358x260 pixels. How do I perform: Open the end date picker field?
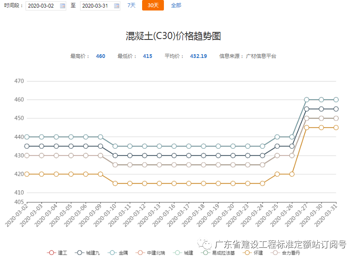96,6
